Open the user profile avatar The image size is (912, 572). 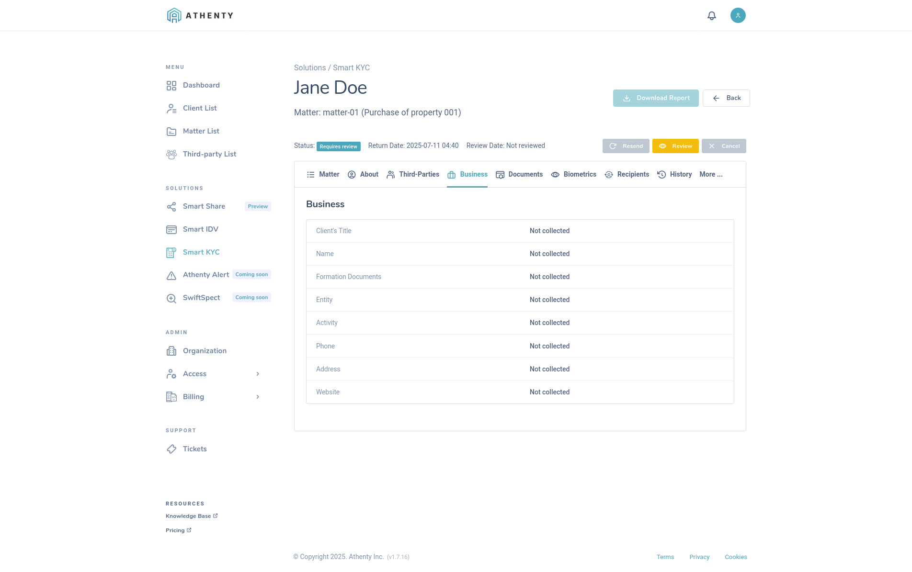coord(738,15)
